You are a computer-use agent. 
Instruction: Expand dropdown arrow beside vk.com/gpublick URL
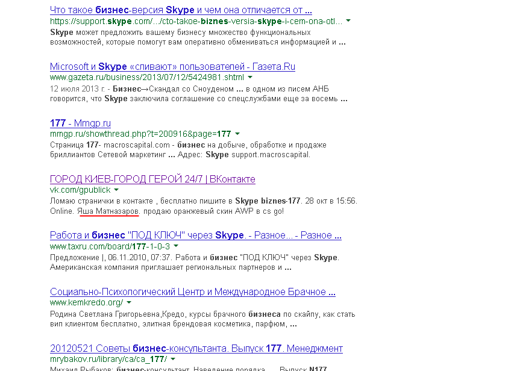[116, 190]
